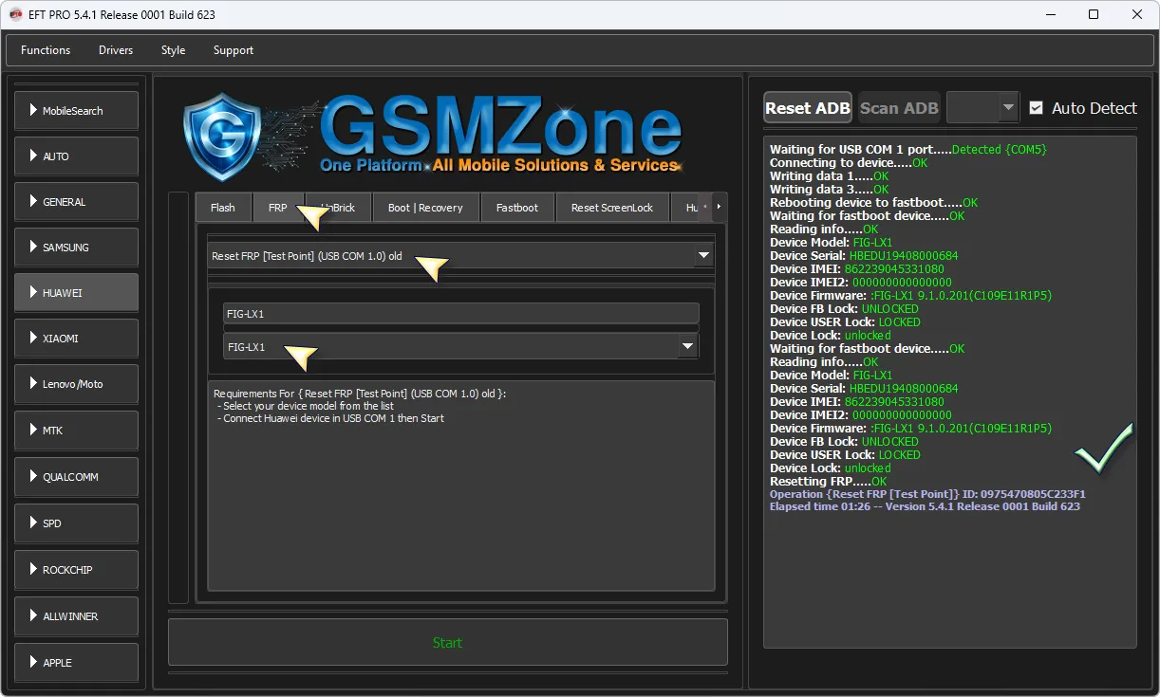Click the arrow icon beside QUALCOMM
Image resolution: width=1160 pixels, height=697 pixels.
point(33,477)
